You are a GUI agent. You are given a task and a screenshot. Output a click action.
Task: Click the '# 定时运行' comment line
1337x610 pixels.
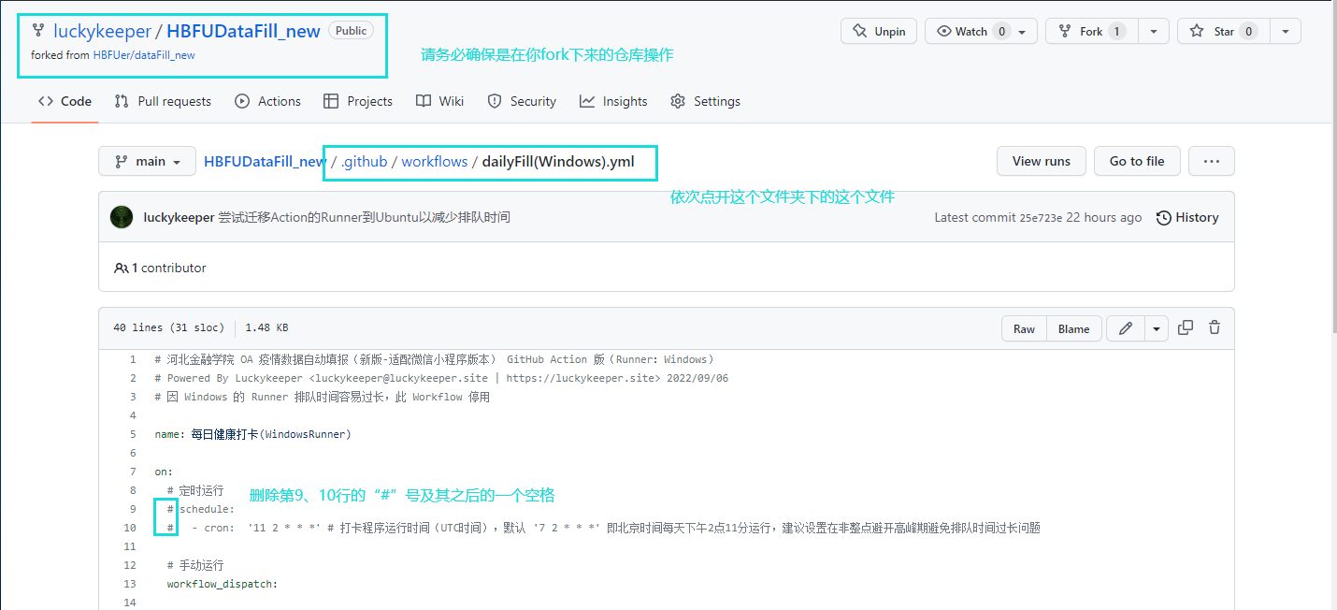195,490
